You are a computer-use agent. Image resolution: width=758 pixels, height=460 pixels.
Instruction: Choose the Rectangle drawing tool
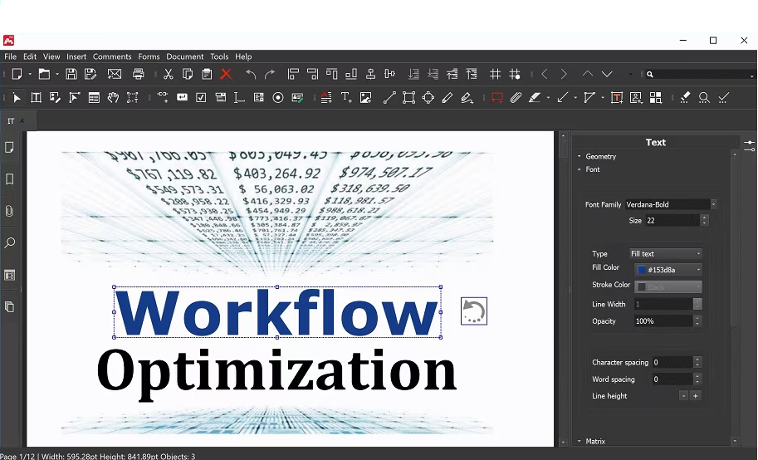coord(408,98)
